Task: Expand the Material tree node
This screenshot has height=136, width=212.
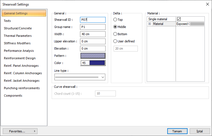Action: click(149, 24)
